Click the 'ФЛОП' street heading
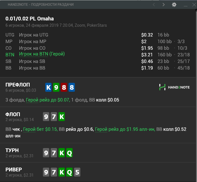This screenshot has height=182, width=197. 13,114
